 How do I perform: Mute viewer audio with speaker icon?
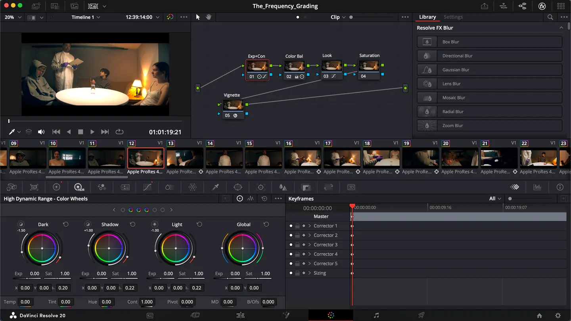point(41,132)
